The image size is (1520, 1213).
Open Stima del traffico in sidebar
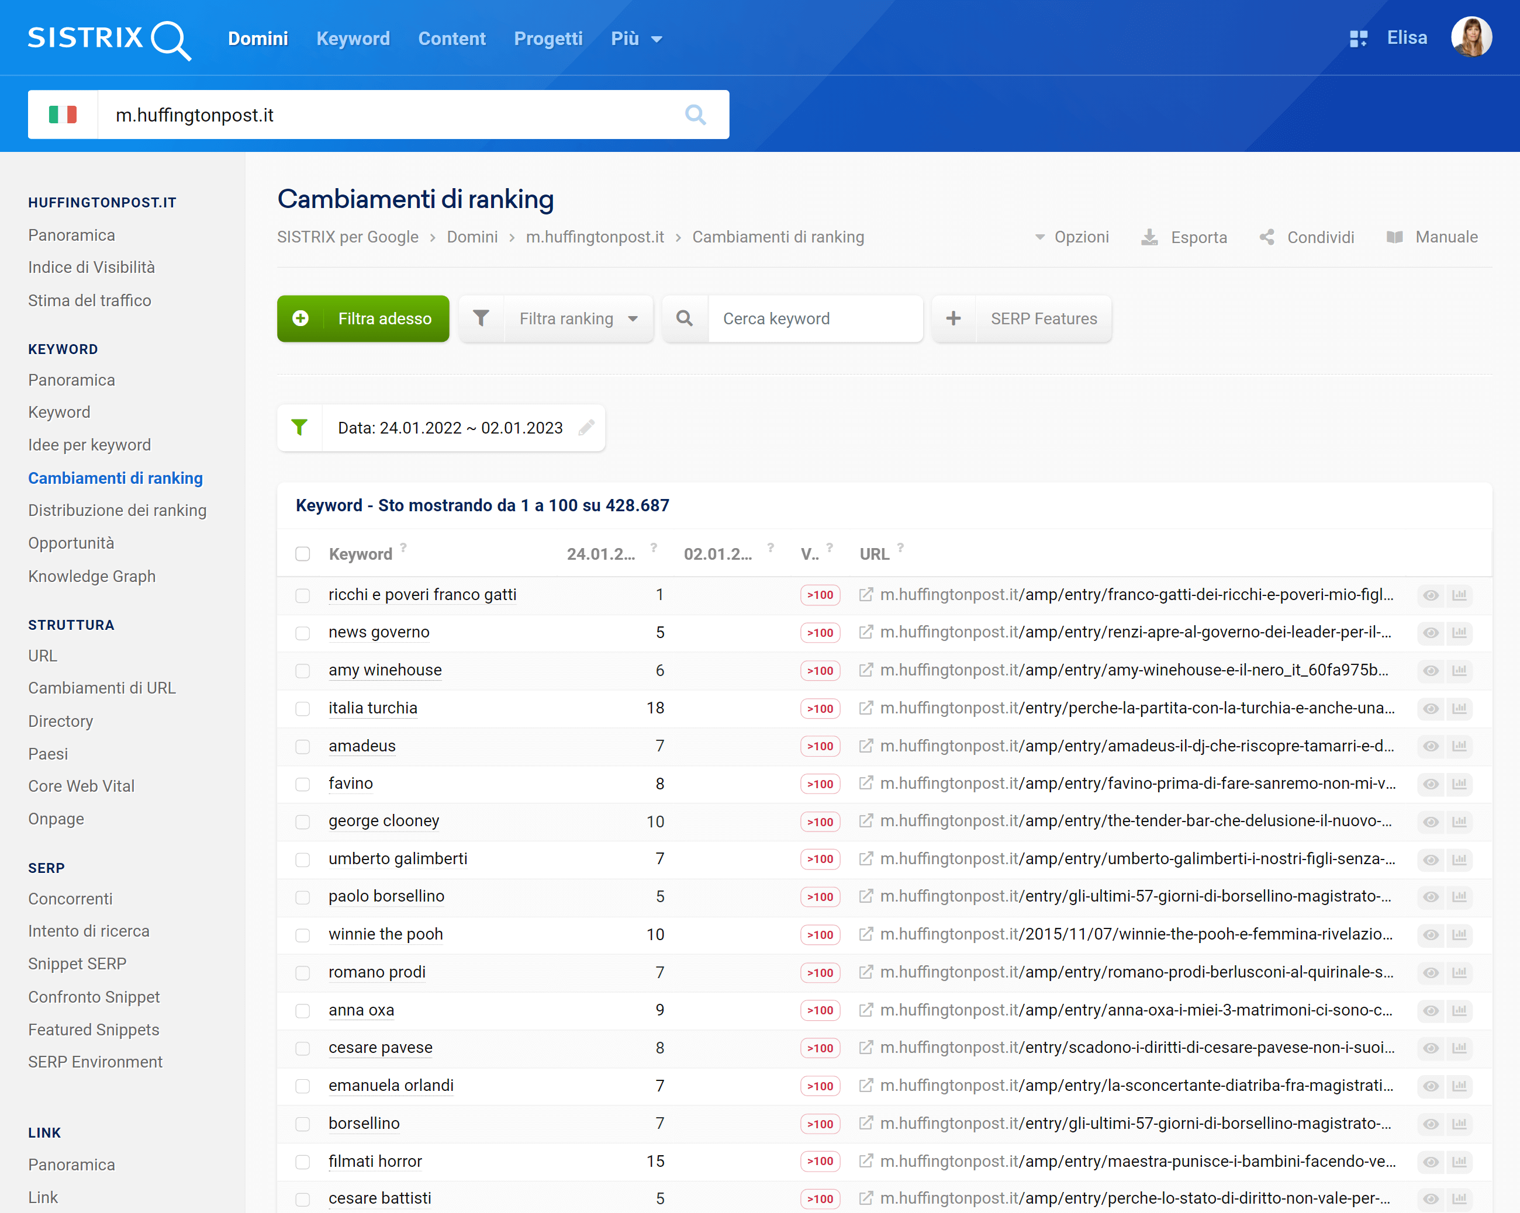click(89, 300)
